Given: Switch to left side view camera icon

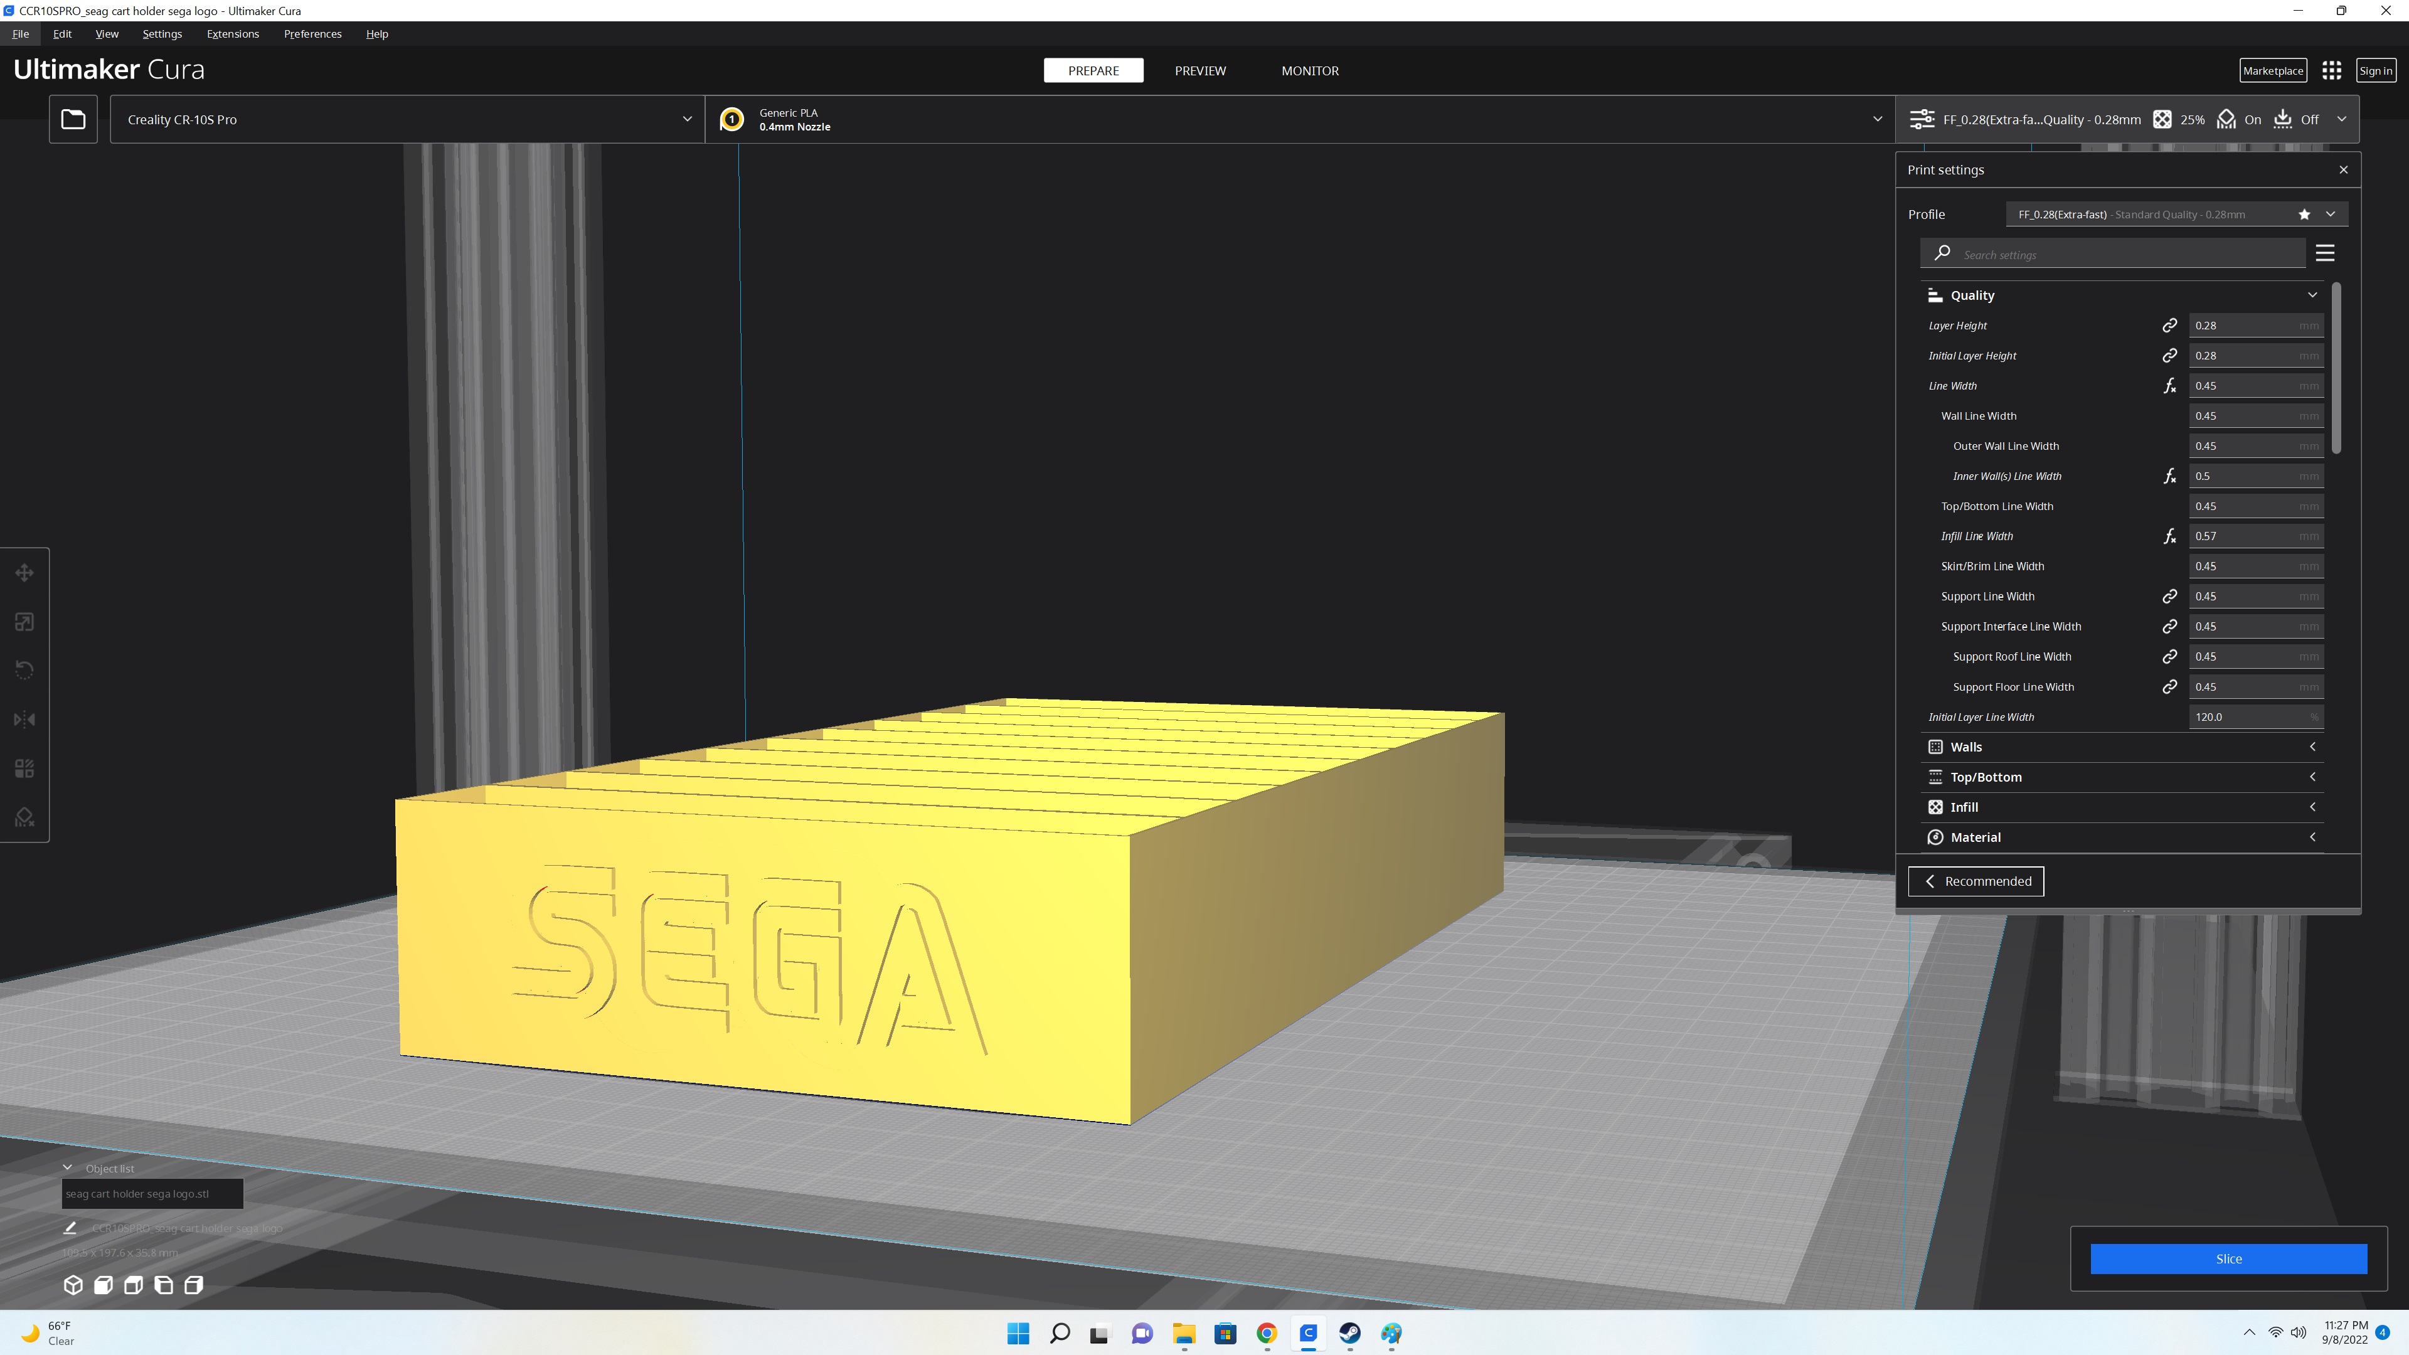Looking at the screenshot, I should 164,1285.
